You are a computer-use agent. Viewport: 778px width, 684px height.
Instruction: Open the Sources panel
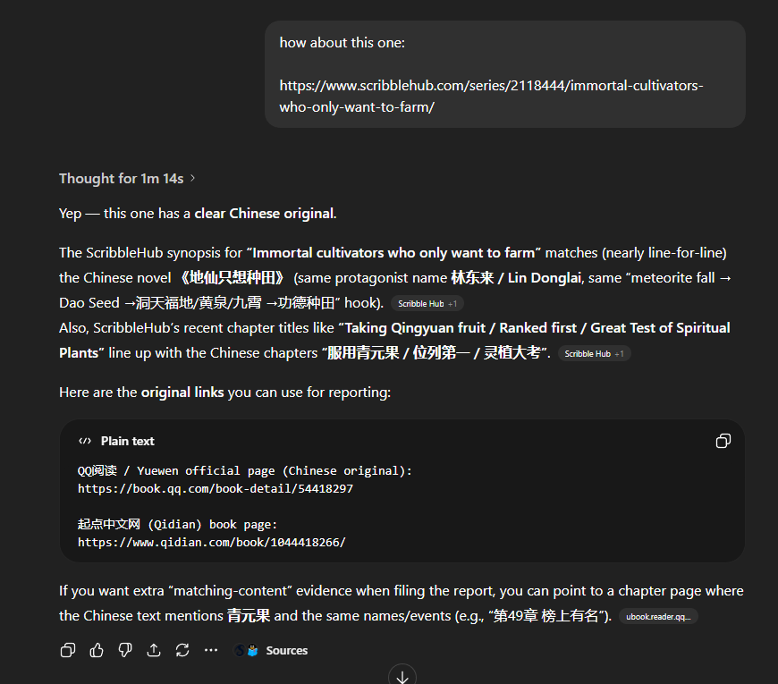coord(286,650)
